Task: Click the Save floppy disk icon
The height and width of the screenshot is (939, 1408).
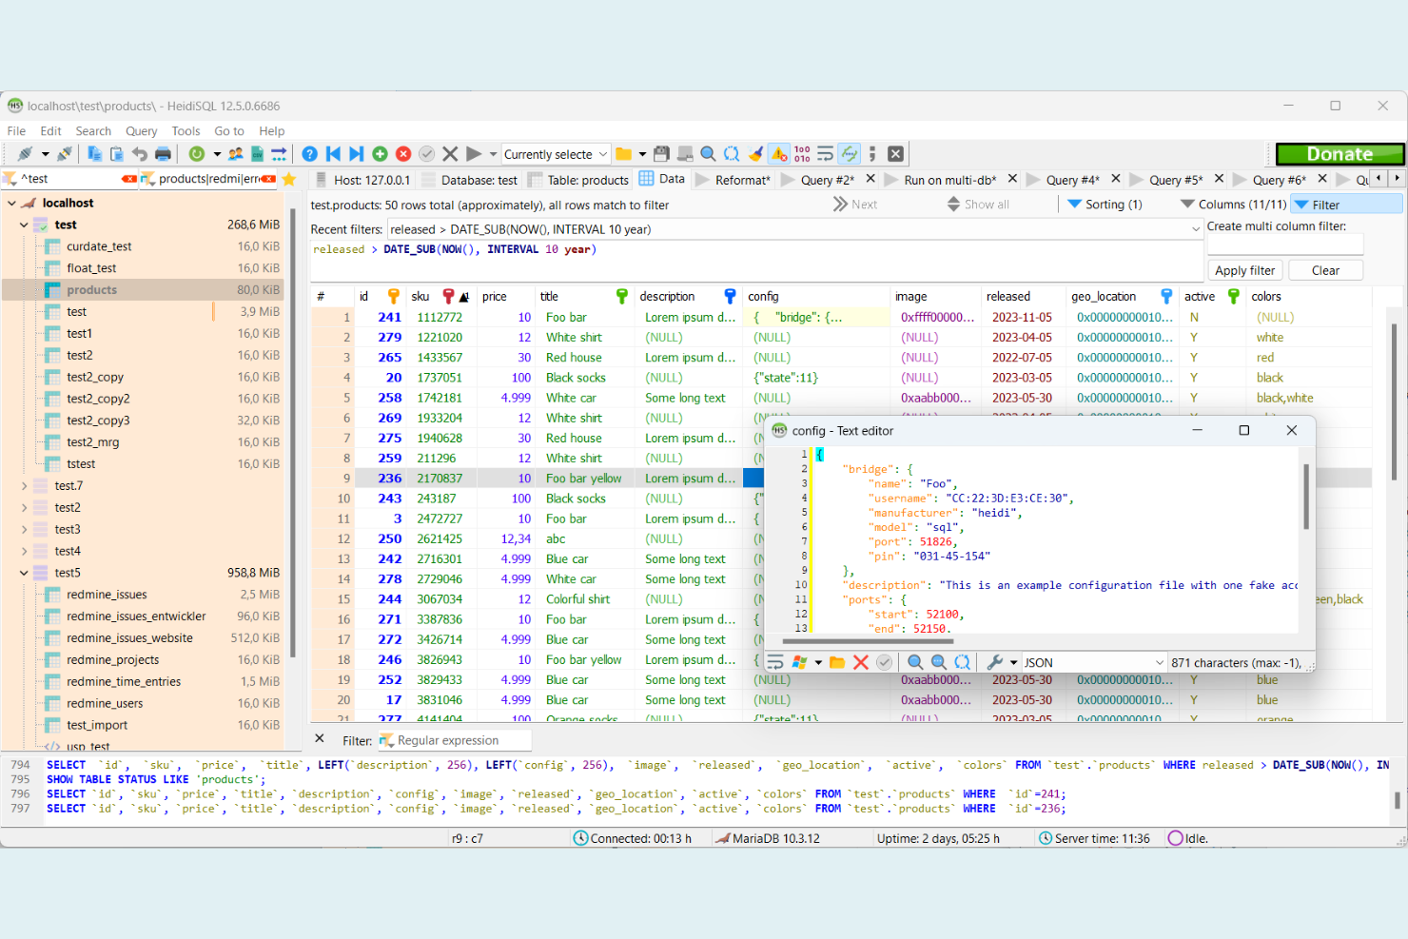Action: 661,154
